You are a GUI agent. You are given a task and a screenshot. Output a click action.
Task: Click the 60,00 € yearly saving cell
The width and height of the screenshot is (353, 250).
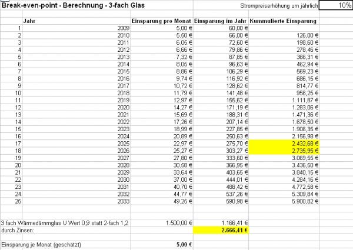[x=220, y=28]
